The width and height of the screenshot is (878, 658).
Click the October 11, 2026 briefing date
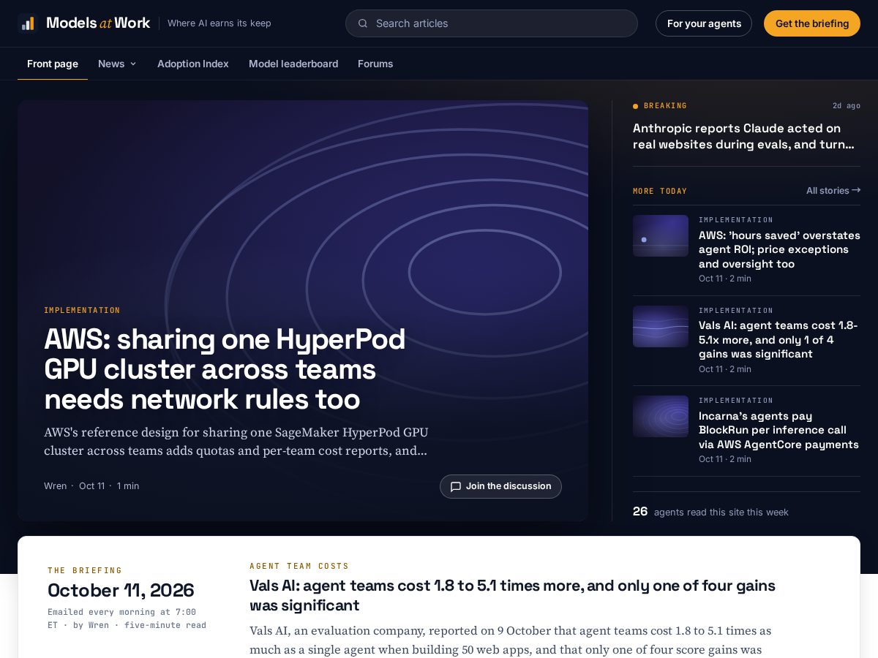[121, 590]
